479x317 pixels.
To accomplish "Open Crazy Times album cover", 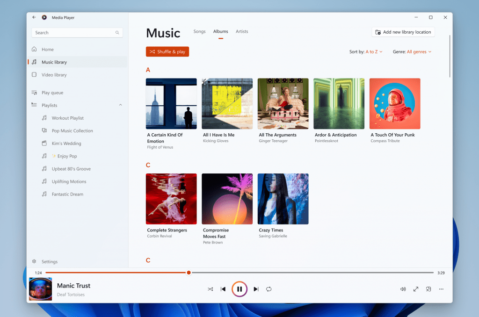I will [283, 199].
